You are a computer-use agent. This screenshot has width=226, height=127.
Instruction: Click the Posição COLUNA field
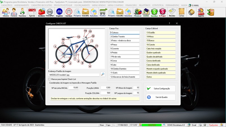(106, 93)
